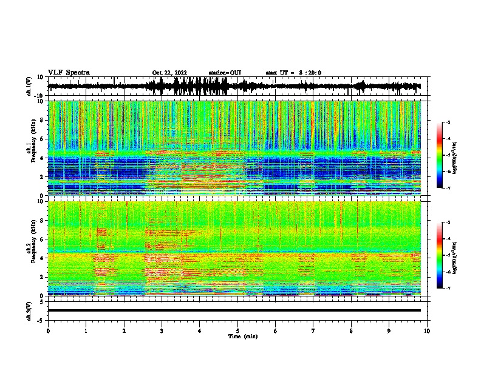Viewport: 481px width, 371px height.
Task: Click time tick label '2'
Action: [x=124, y=331]
